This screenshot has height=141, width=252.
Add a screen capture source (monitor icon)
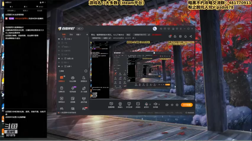pos(111,105)
